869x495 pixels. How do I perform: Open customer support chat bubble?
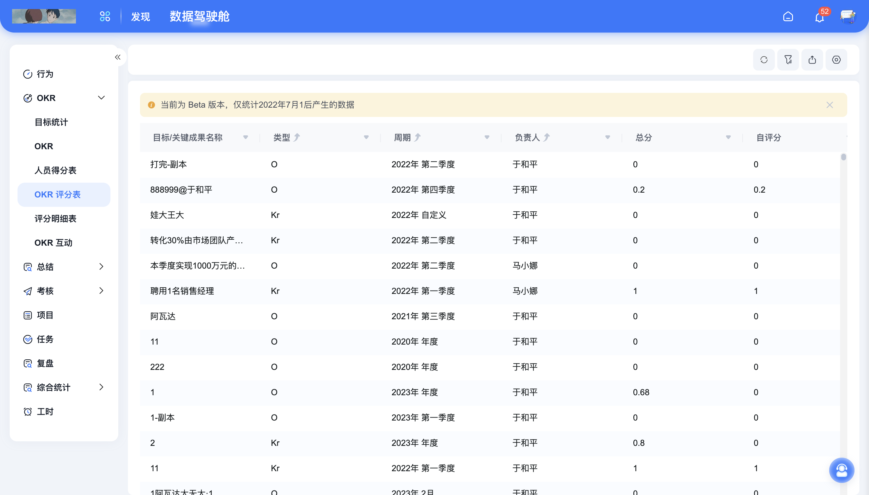[x=842, y=470]
